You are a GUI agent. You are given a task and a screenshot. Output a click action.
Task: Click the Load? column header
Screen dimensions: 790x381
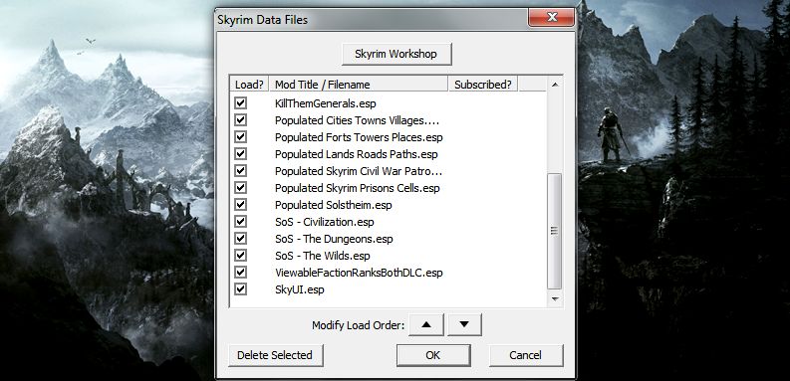coord(249,85)
